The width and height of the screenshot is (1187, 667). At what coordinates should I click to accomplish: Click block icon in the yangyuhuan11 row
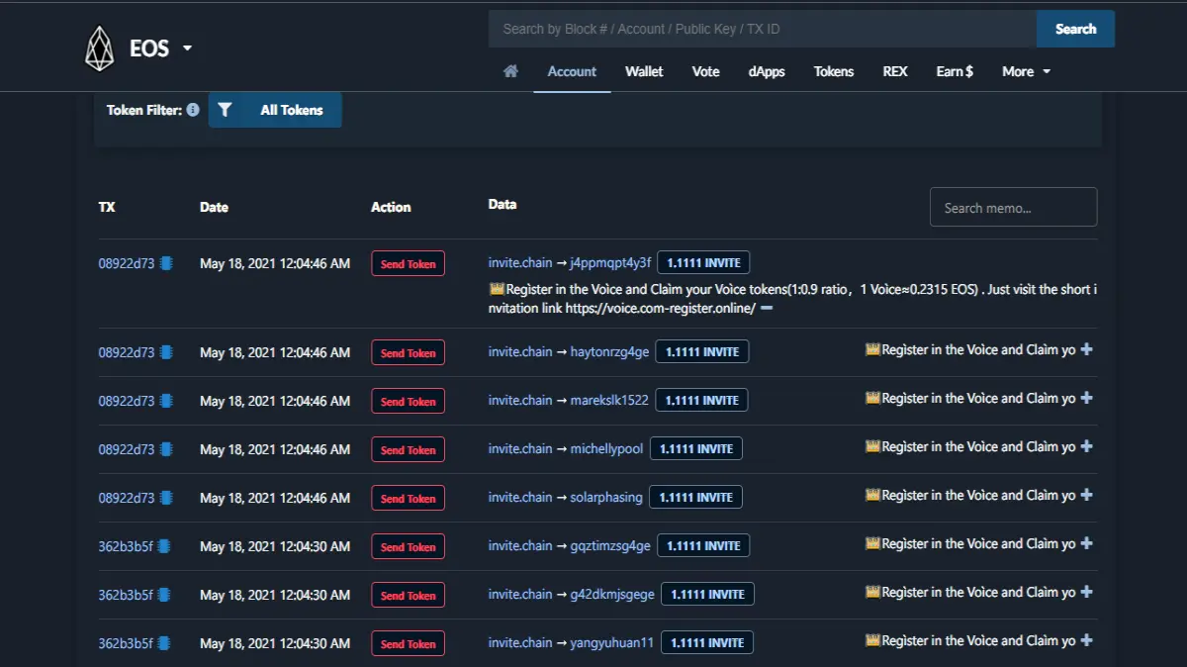(164, 643)
